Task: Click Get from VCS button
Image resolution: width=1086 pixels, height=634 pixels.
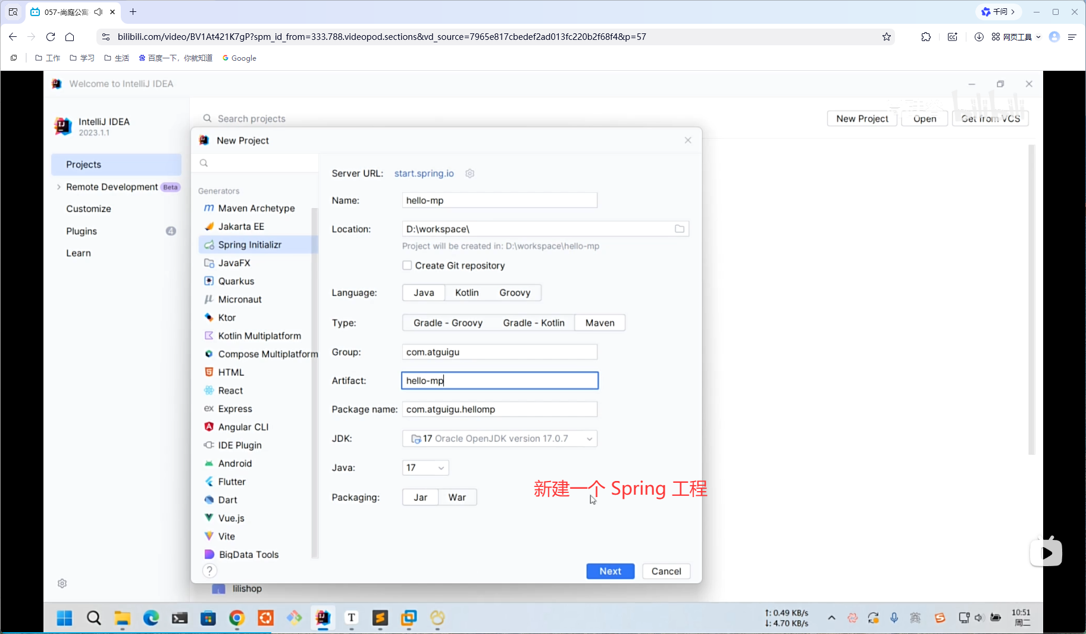Action: pos(990,118)
